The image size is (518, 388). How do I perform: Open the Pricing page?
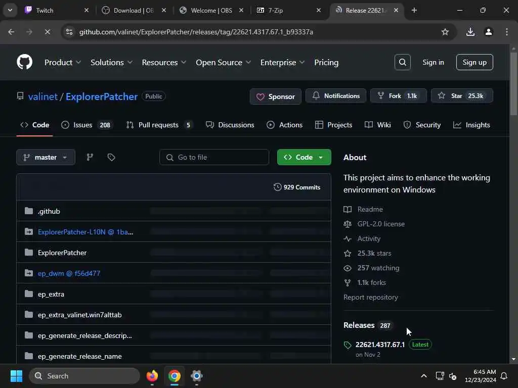click(326, 62)
